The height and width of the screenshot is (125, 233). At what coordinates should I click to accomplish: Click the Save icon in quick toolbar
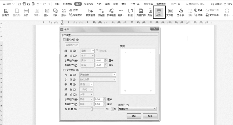pos(19,4)
